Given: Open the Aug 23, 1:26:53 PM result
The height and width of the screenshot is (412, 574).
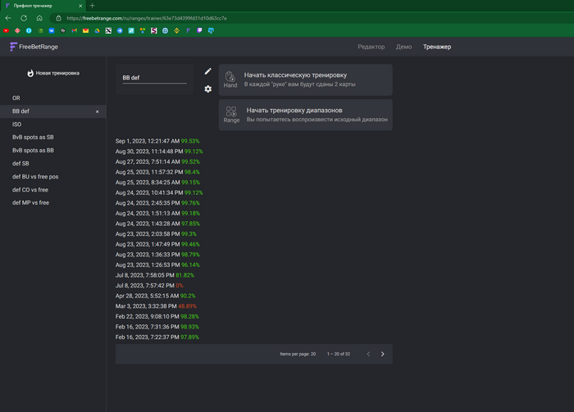Looking at the screenshot, I should pos(157,265).
